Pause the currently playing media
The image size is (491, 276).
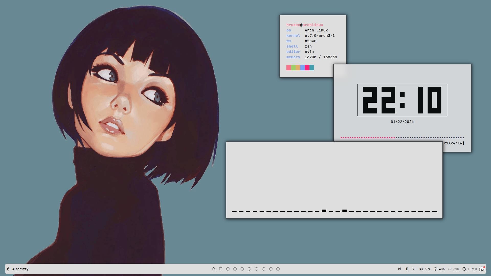pyautogui.click(x=407, y=269)
